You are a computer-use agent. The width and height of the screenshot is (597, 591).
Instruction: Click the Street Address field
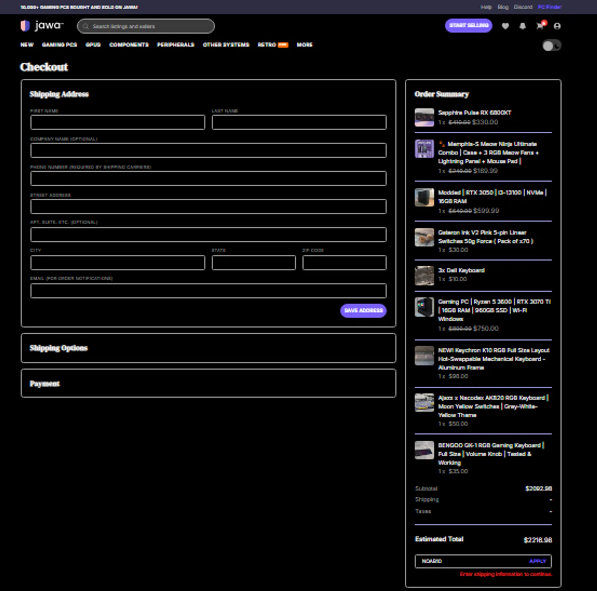coord(208,206)
